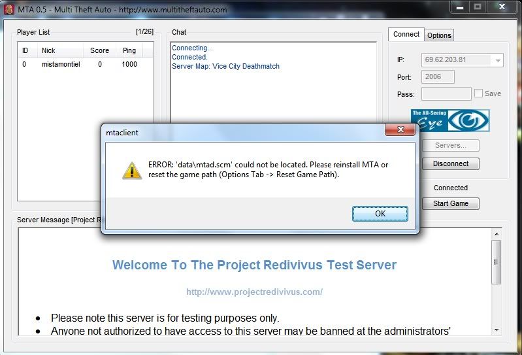Click the MTA application icon in the title bar
Viewport: 522px width, 355px height.
[9, 9]
